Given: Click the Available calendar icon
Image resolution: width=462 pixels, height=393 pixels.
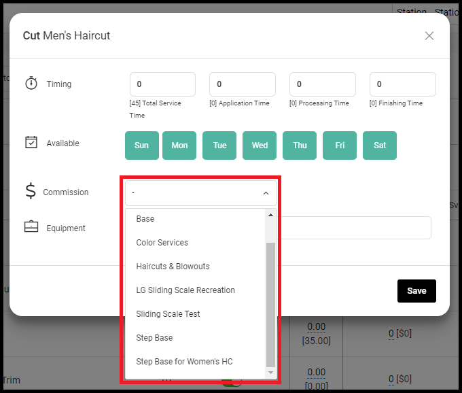Looking at the screenshot, I should 31,142.
